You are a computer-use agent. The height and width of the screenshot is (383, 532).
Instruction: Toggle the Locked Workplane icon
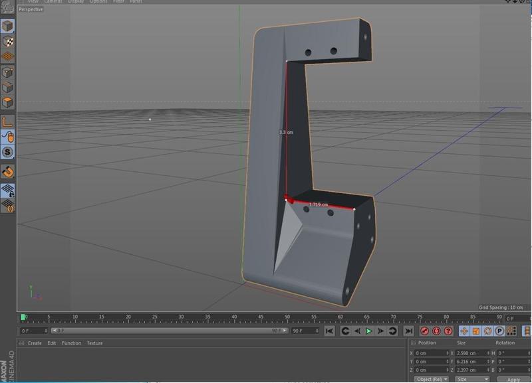click(7, 190)
